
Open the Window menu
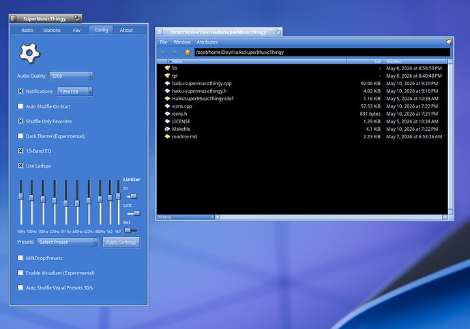pyautogui.click(x=182, y=42)
